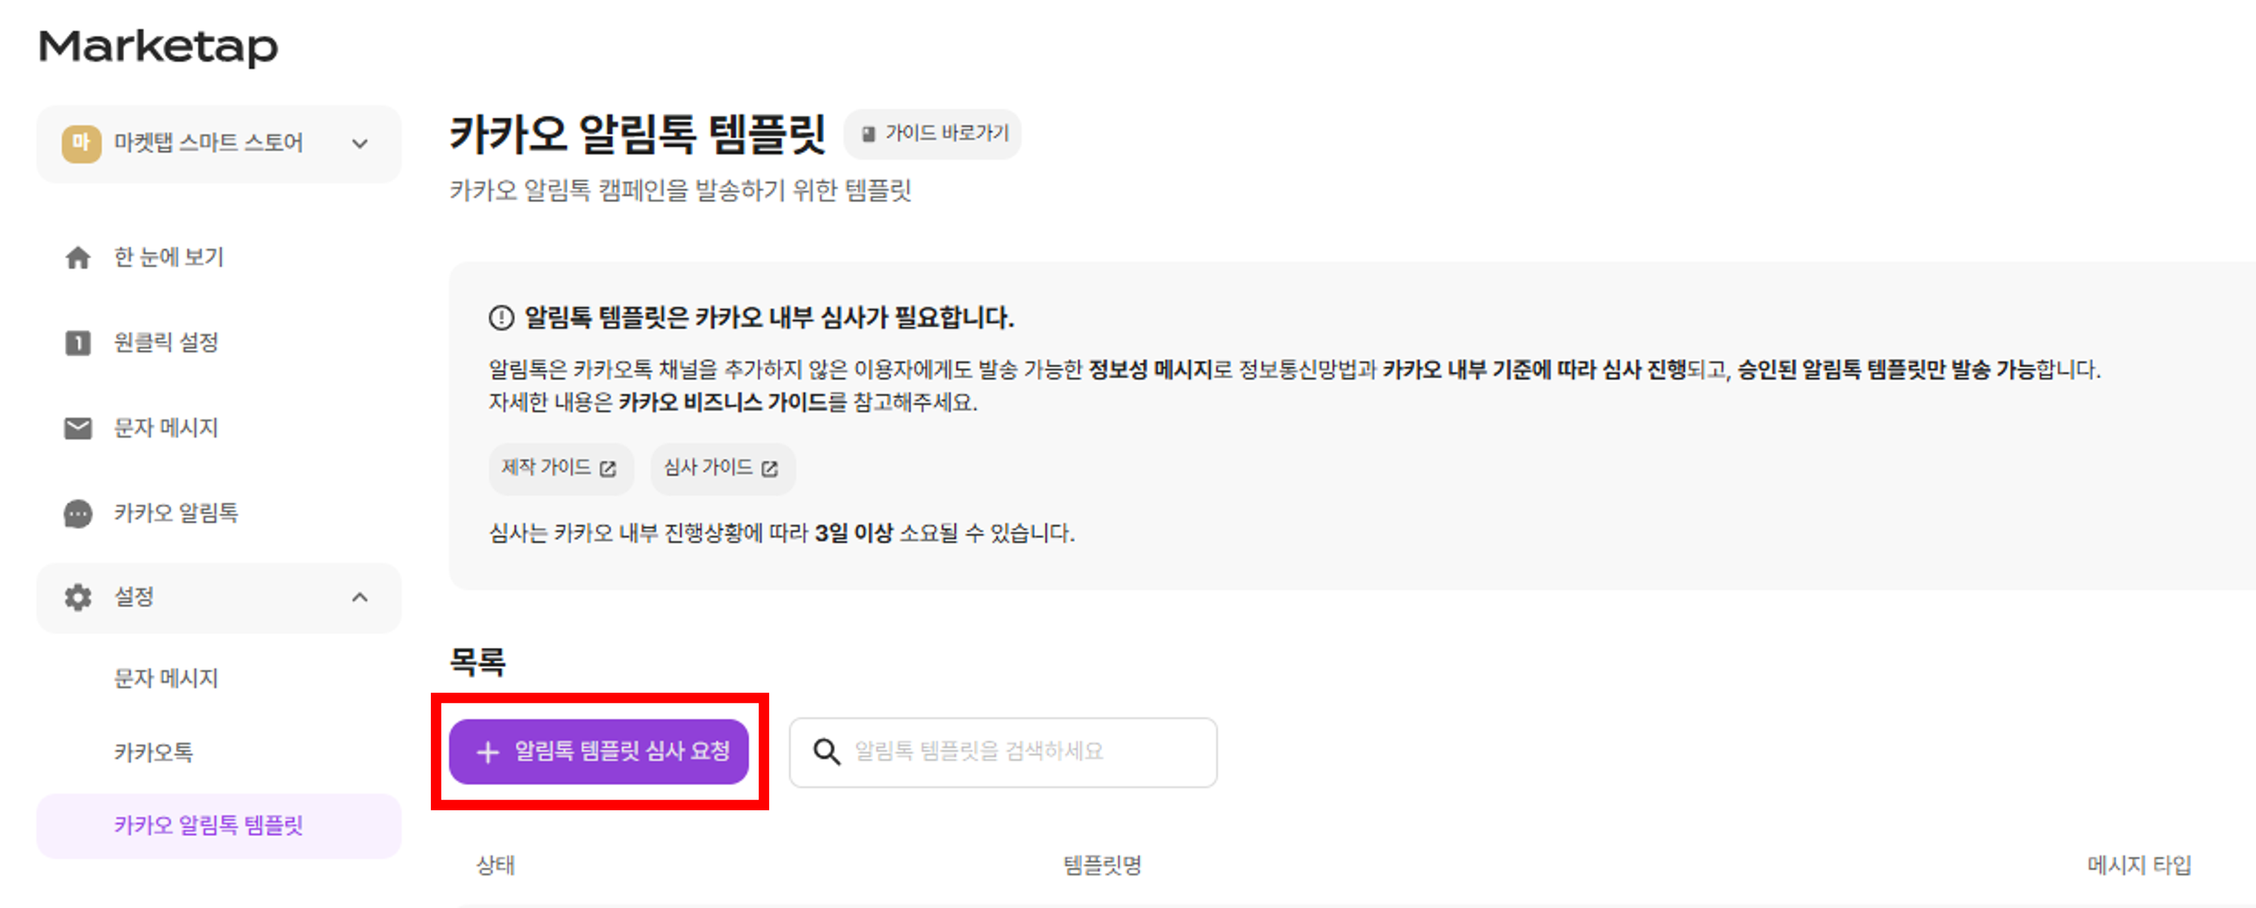Open the 가이드 바로가기 guide button

pyautogui.click(x=932, y=134)
